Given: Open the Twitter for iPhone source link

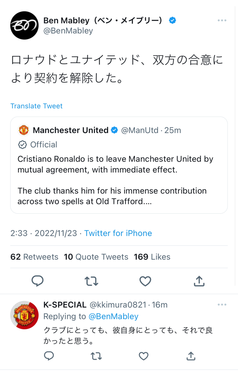Looking at the screenshot, I should click(x=118, y=233).
